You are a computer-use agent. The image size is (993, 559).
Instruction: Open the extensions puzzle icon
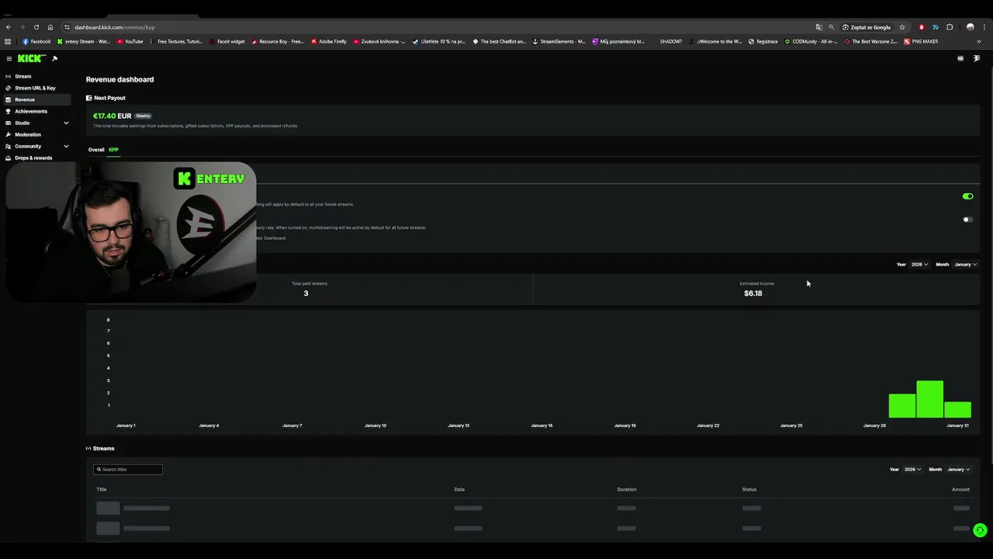(x=950, y=27)
